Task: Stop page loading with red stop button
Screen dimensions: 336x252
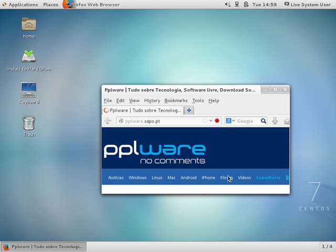Action: point(217,121)
